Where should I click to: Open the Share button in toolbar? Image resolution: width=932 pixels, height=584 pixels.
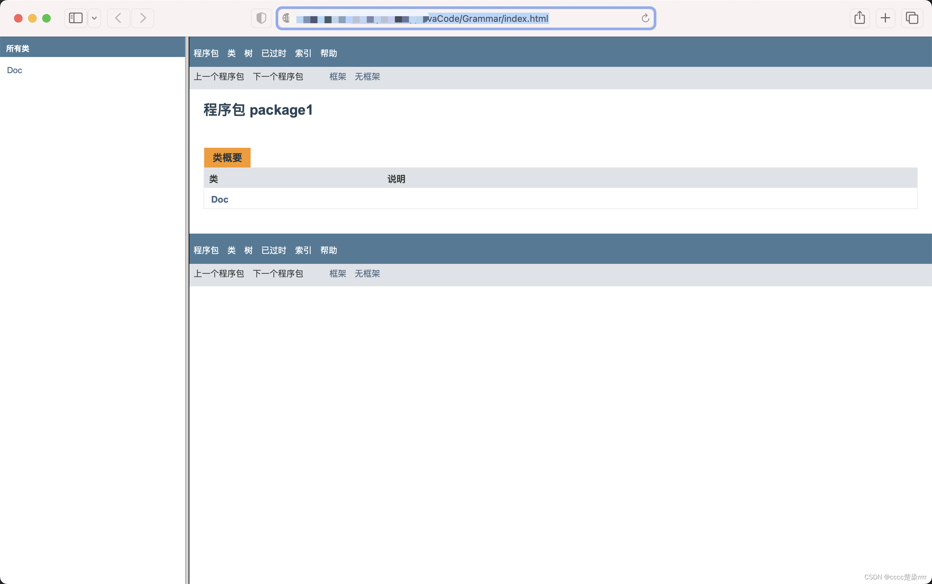pyautogui.click(x=860, y=18)
